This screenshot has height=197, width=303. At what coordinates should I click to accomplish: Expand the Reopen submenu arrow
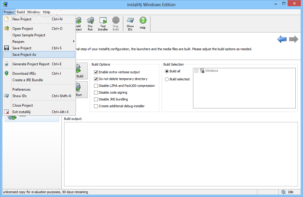click(x=74, y=41)
